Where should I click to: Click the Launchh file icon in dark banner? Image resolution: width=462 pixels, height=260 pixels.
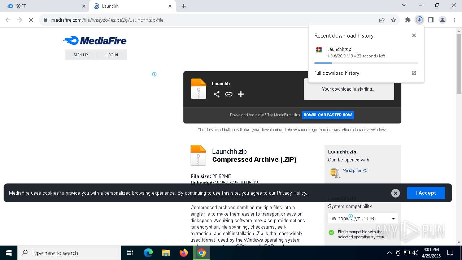199,89
